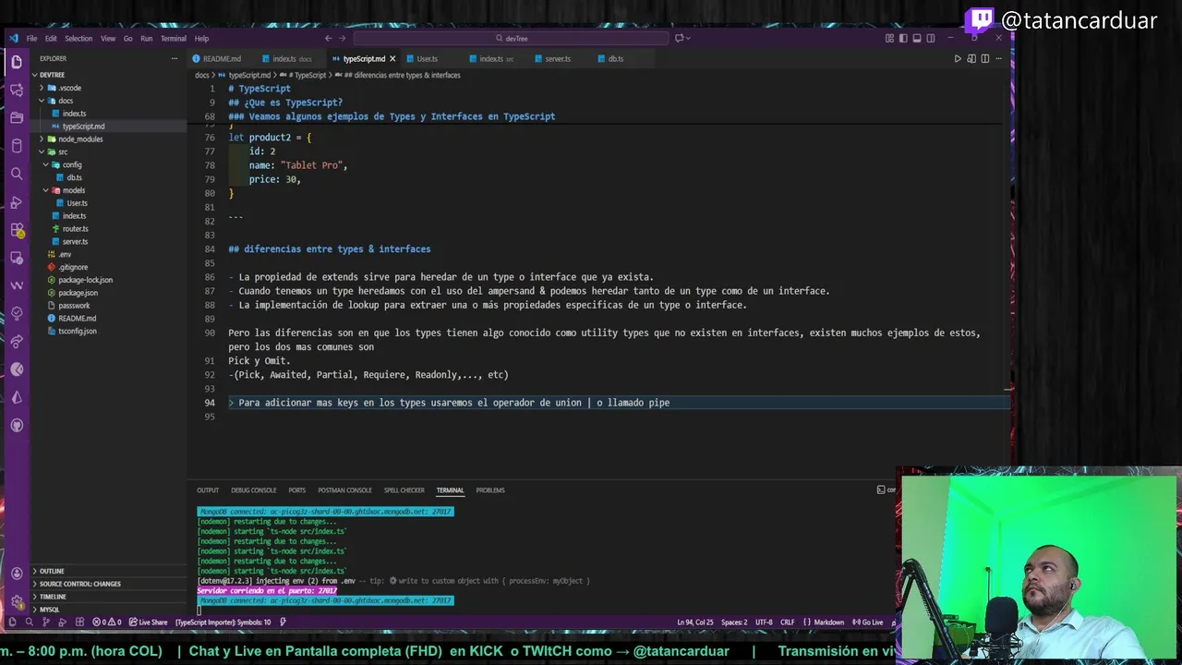1182x665 pixels.
Task: Go back with navigation arrow
Action: click(328, 38)
